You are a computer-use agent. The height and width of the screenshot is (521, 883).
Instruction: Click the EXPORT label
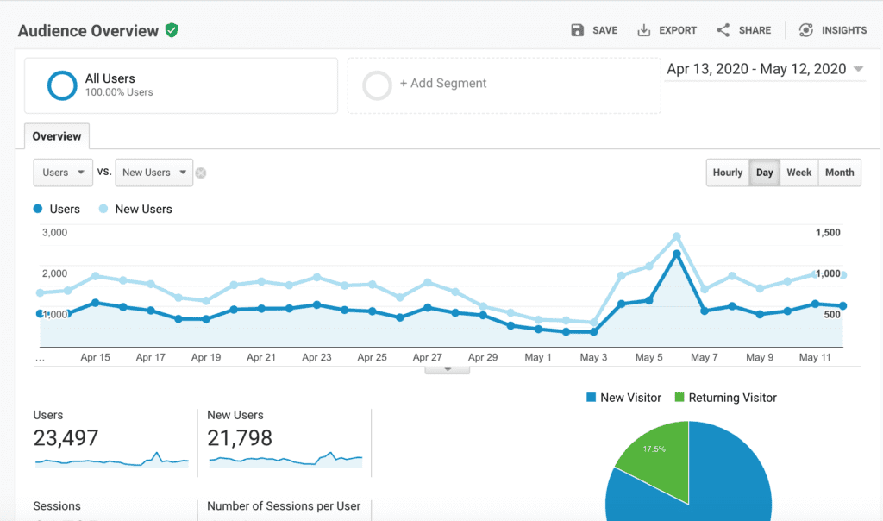[678, 30]
